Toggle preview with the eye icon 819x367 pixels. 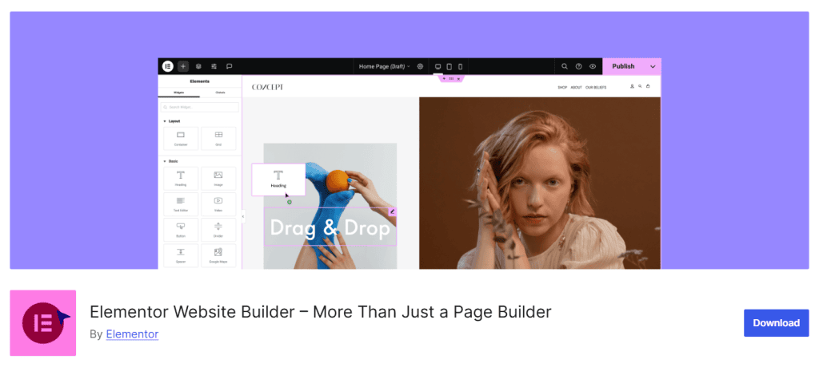click(x=593, y=66)
